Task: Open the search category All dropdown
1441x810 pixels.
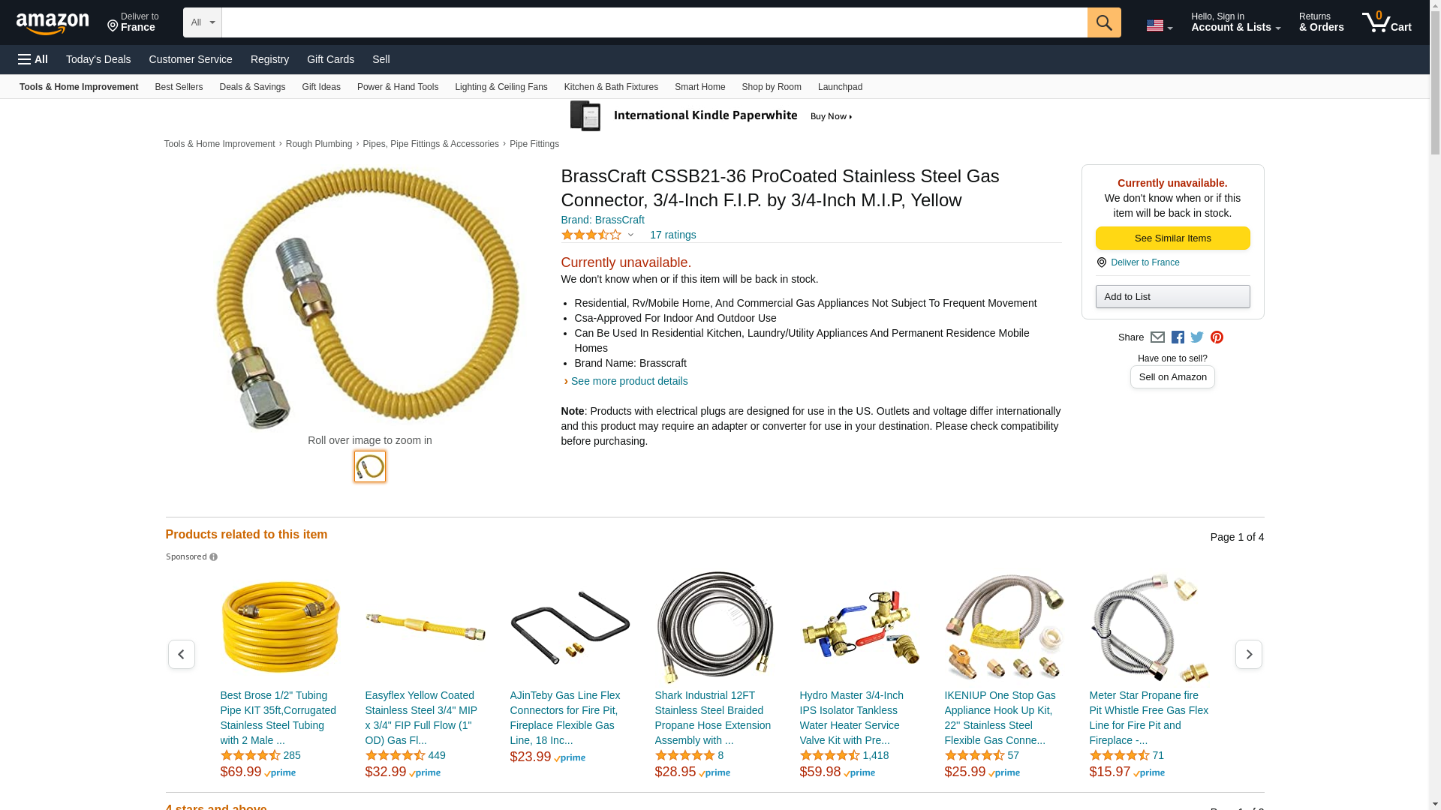Action: click(x=202, y=22)
